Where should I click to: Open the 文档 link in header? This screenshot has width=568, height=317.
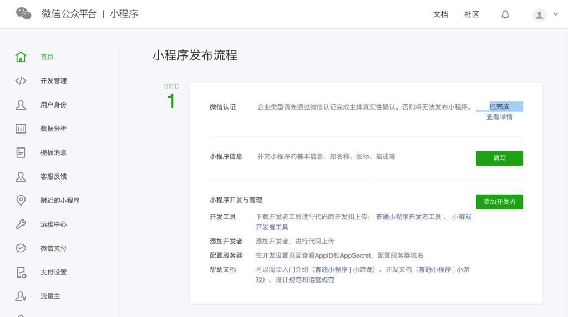click(x=440, y=14)
